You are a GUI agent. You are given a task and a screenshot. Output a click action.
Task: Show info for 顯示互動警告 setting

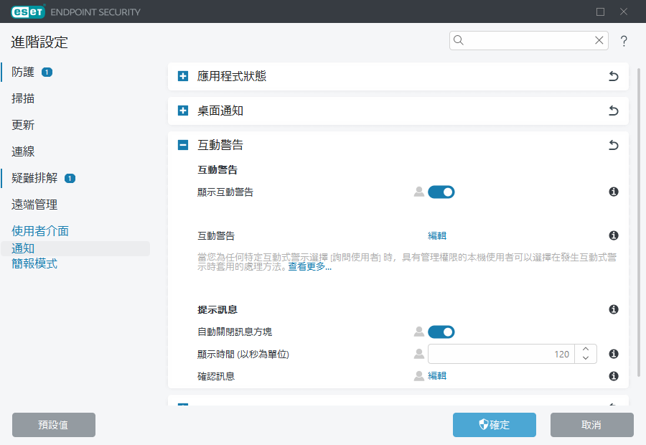(614, 192)
